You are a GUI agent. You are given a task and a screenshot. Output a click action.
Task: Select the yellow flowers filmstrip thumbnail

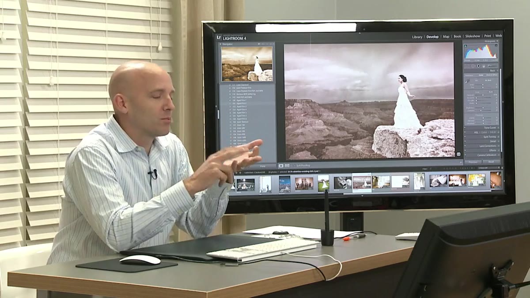[x=477, y=180]
